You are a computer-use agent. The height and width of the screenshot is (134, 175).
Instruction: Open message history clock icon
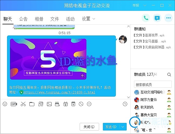click(x=125, y=104)
